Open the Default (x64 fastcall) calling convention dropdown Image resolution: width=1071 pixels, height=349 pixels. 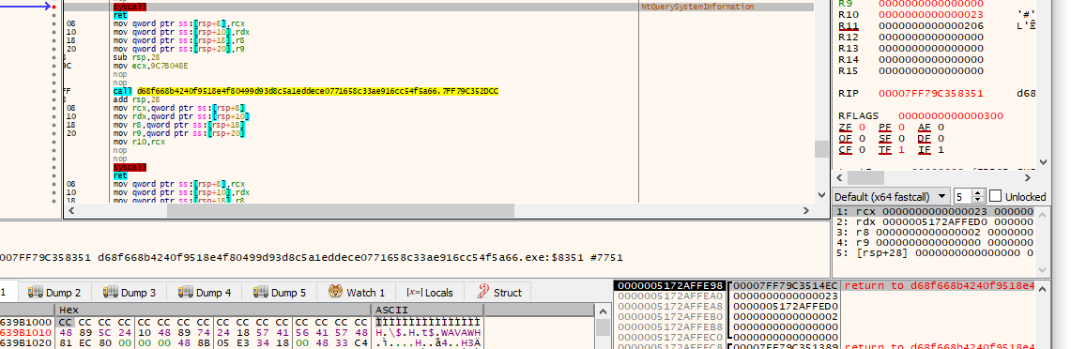[x=891, y=196]
